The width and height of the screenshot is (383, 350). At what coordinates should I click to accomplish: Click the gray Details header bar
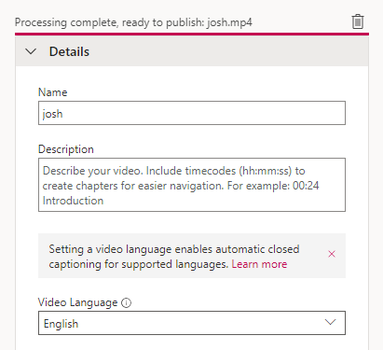(x=192, y=51)
